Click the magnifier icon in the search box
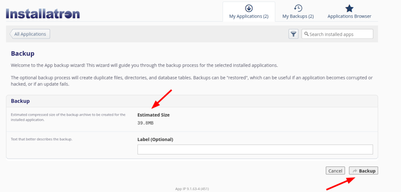Image resolution: width=401 pixels, height=192 pixels. 306,34
